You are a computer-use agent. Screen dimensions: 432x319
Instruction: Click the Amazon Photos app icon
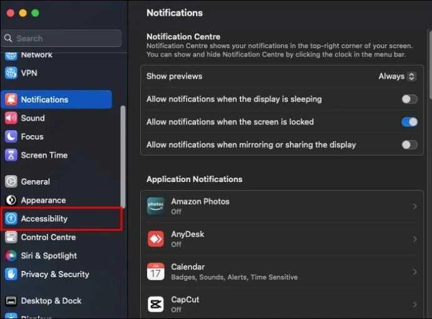click(156, 206)
